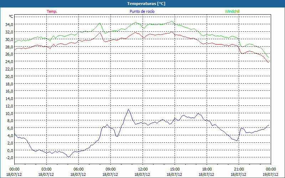Click the -2,0 y-axis value

click(10, 158)
